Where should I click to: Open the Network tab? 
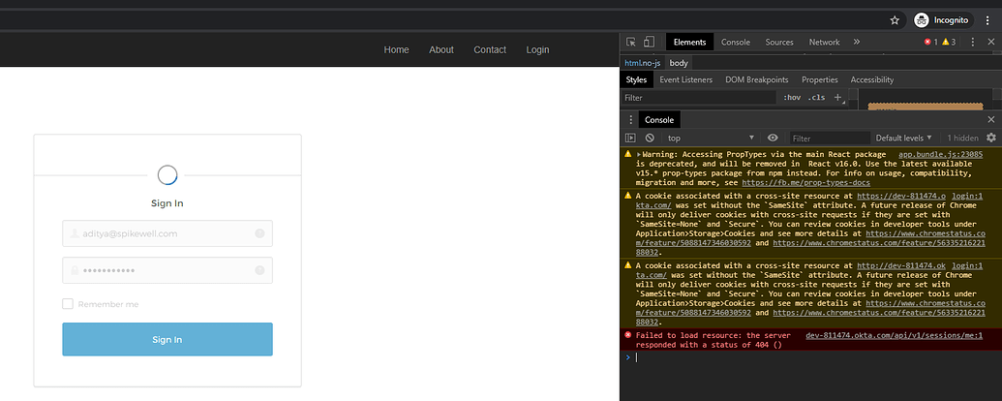coord(824,43)
